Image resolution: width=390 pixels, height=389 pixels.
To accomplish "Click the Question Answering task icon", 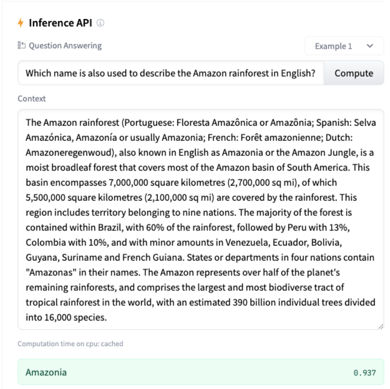I will 22,45.
